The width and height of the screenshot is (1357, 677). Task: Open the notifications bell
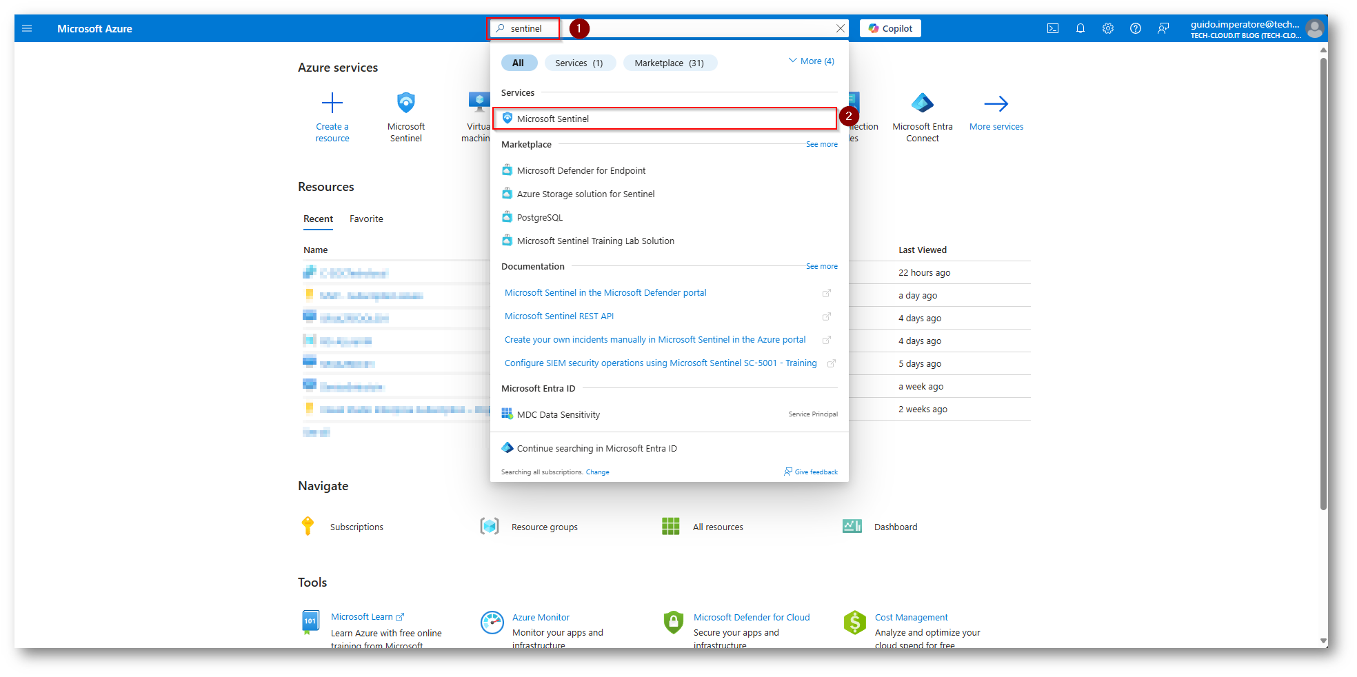1080,28
